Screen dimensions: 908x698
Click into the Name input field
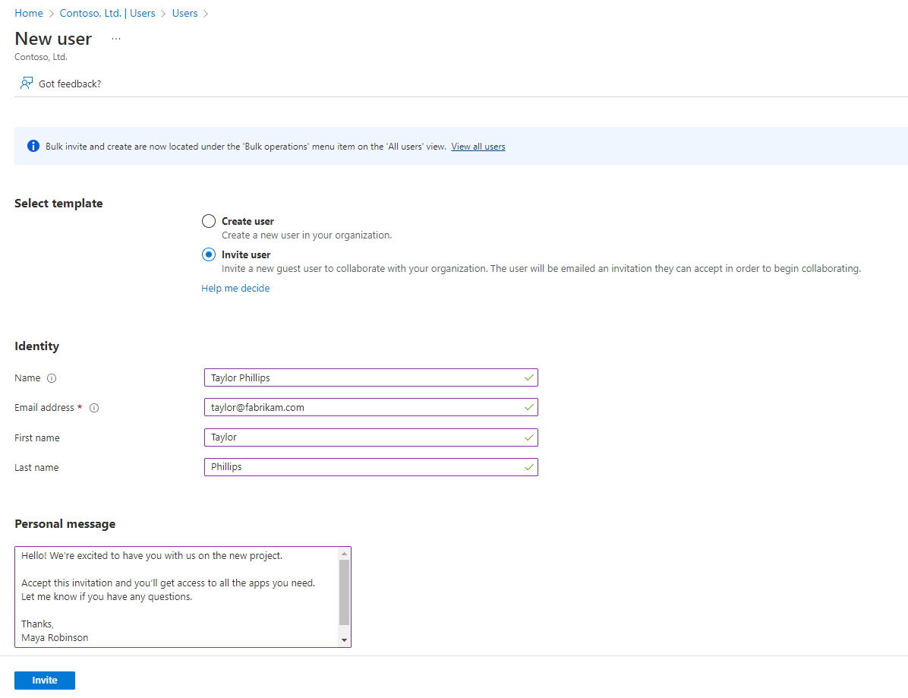click(371, 377)
